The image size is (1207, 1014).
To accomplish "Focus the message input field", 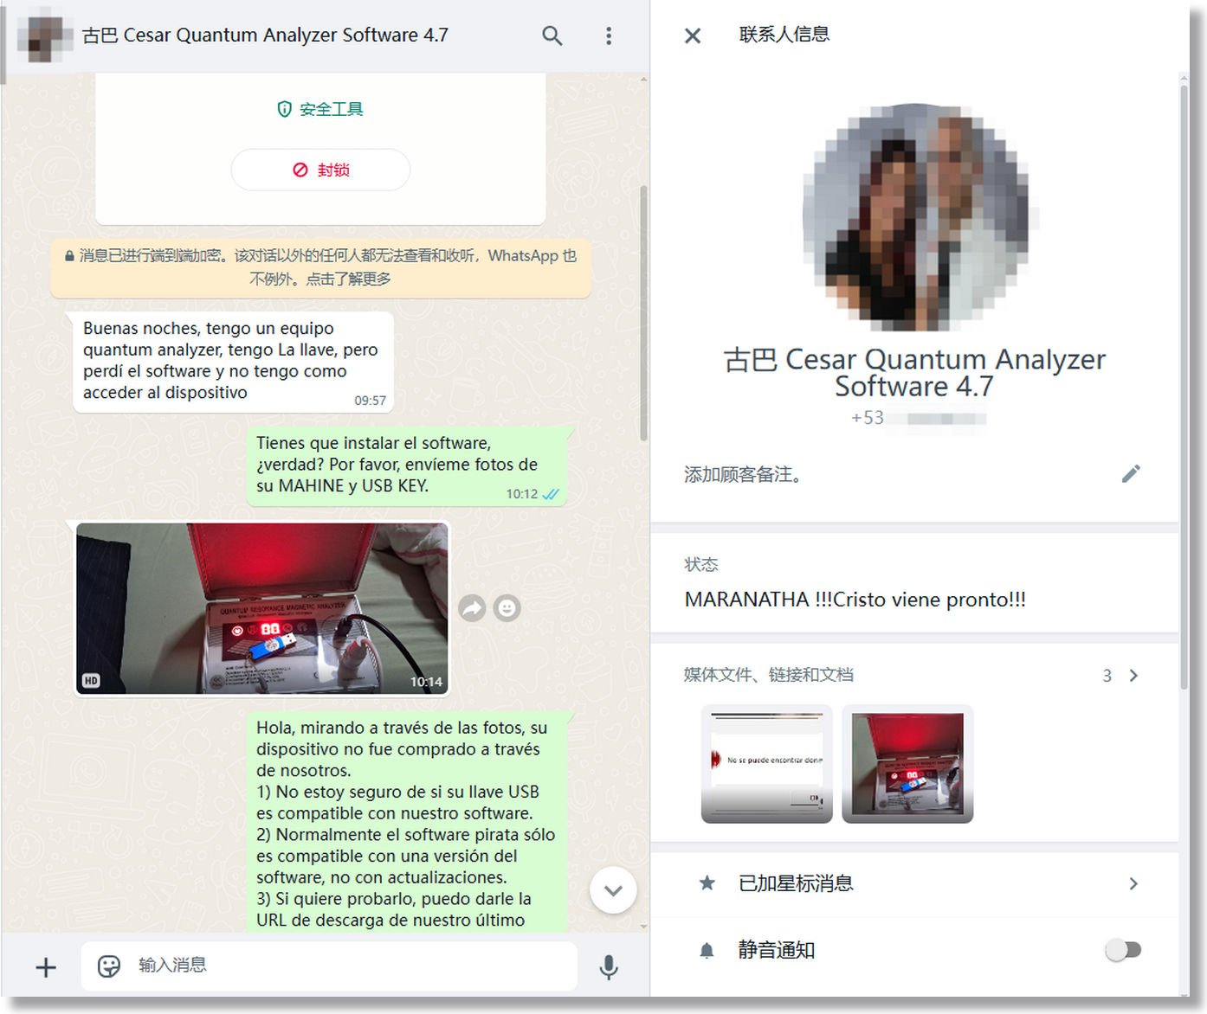I will tap(329, 966).
